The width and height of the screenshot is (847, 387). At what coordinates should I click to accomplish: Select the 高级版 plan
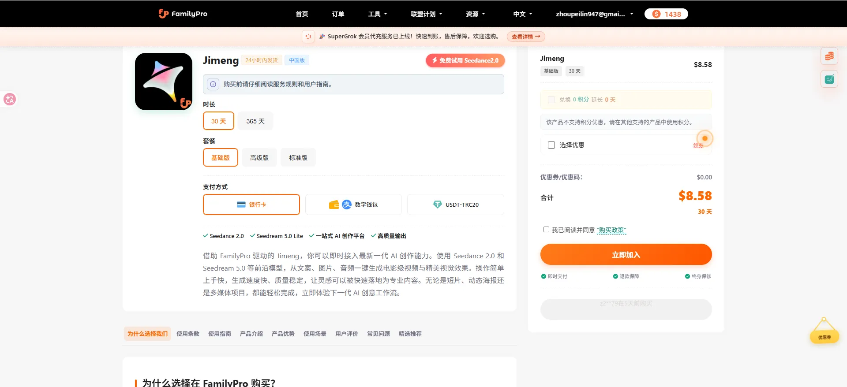click(x=259, y=157)
